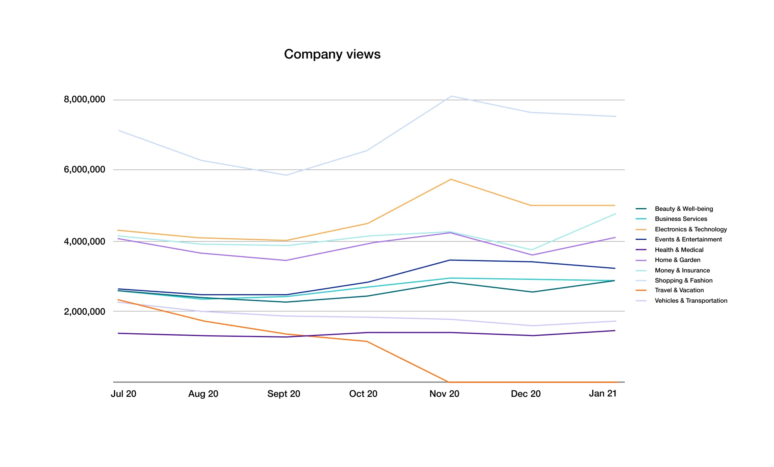
Task: Click the Jul 20 axis label
Action: pyautogui.click(x=123, y=394)
